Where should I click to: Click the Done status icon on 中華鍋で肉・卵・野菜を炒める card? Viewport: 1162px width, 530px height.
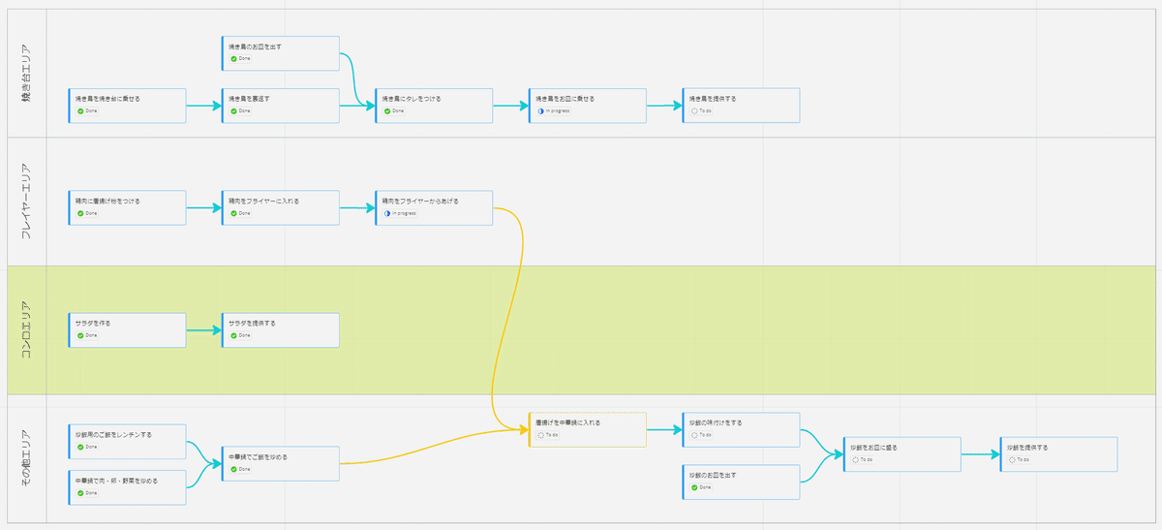80,491
